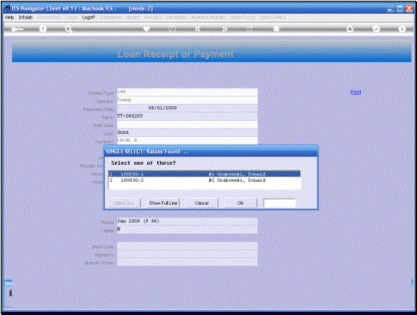This screenshot has width=417, height=315.
Task: Click the double left arrow icon
Action: coord(197,29)
